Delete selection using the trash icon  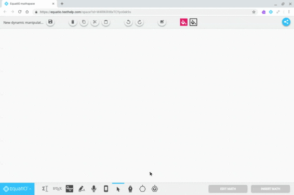coord(73,22)
